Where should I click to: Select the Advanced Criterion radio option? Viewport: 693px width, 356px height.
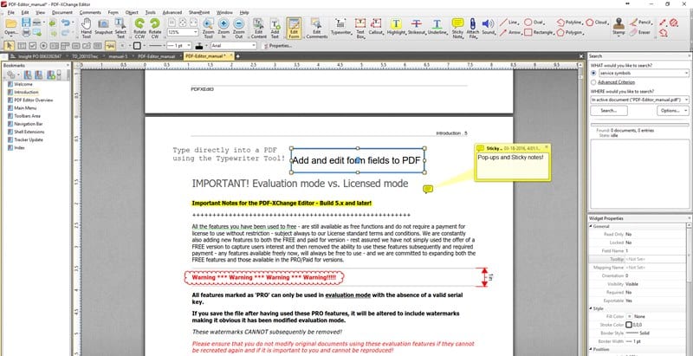(593, 82)
